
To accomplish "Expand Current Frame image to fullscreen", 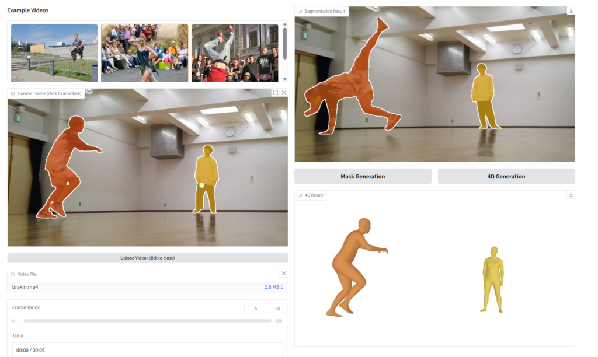I will click(x=275, y=93).
